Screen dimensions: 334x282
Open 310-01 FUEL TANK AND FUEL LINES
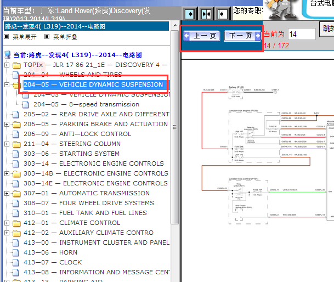(85, 213)
